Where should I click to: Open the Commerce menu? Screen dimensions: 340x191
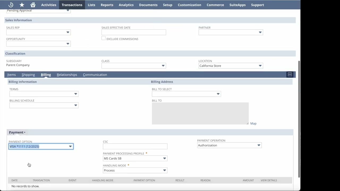(215, 5)
